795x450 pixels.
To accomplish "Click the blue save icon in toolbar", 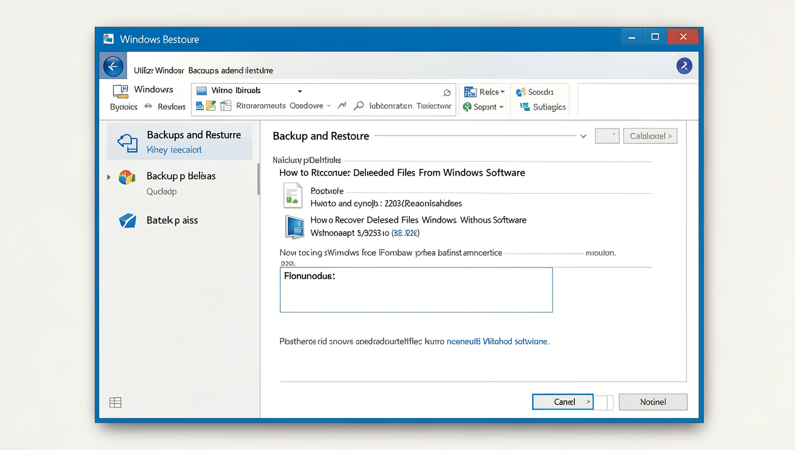I will (199, 105).
